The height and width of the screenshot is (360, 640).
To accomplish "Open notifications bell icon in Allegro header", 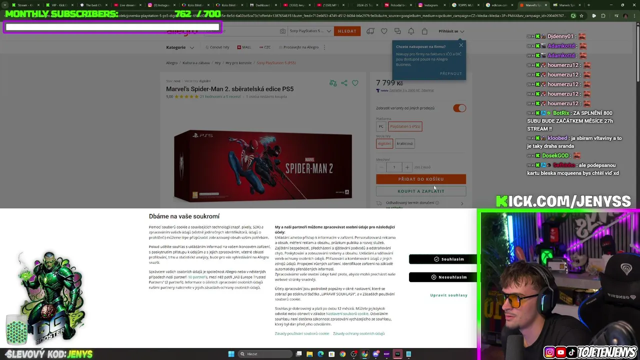I will 411,31.
